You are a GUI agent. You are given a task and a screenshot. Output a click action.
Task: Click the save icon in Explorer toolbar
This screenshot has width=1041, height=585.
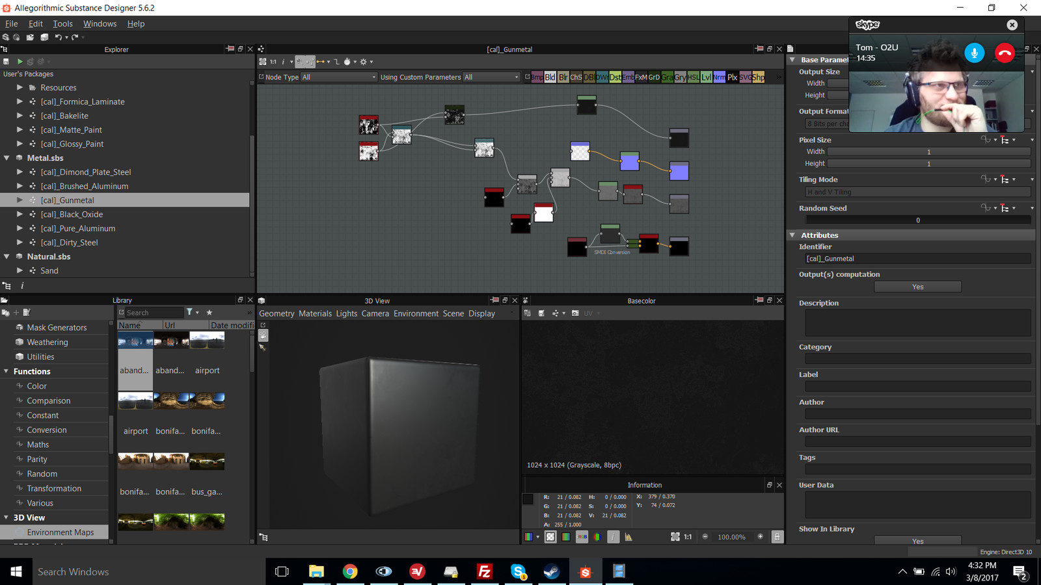pos(6,62)
